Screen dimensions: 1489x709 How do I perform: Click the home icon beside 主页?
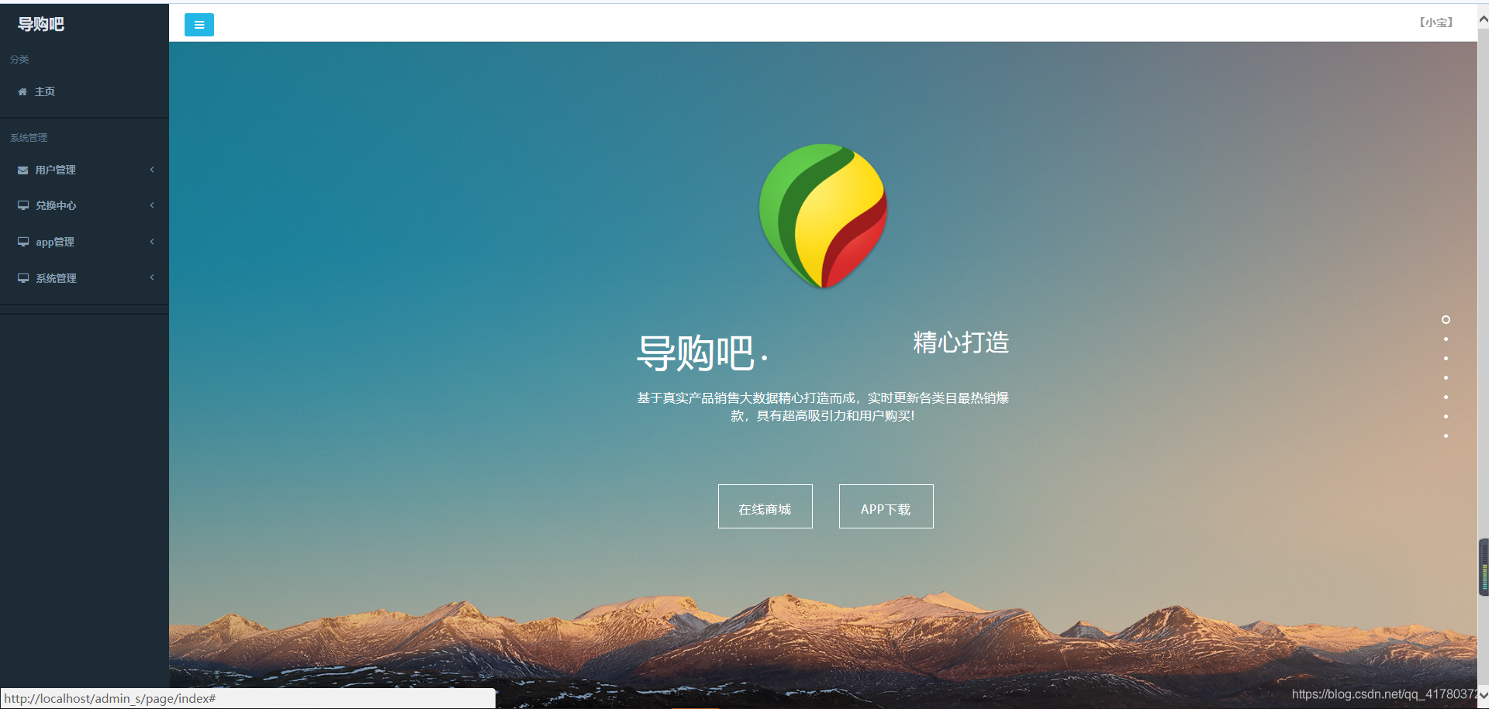tap(22, 91)
